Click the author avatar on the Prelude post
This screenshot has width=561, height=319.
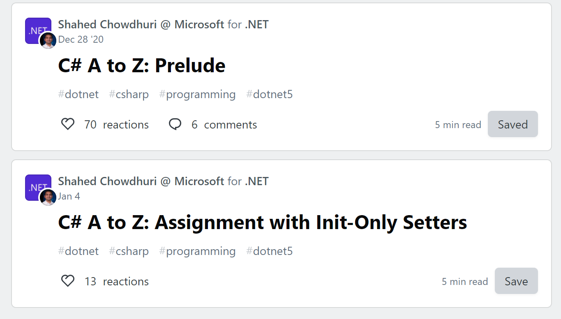(x=48, y=41)
